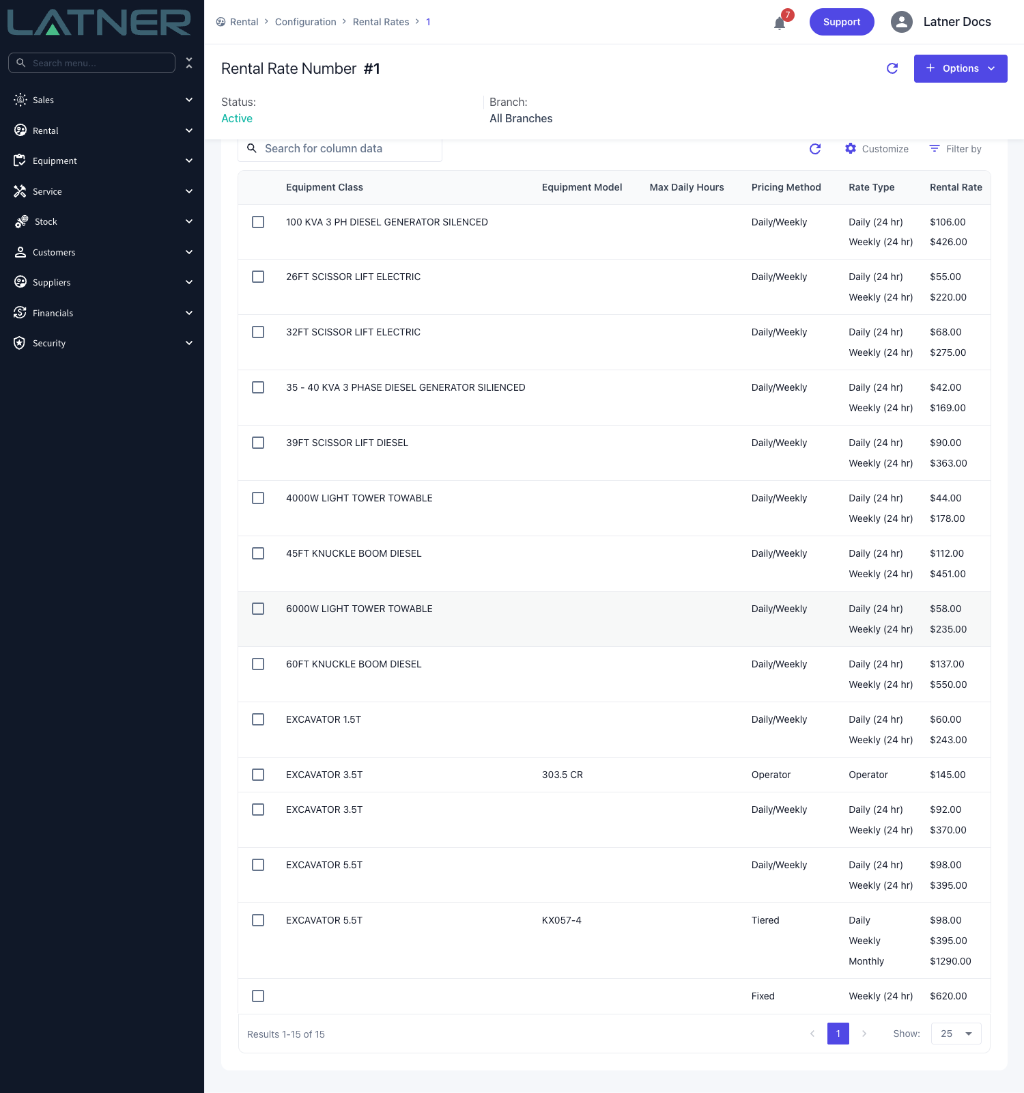The height and width of the screenshot is (1093, 1024).
Task: Open the Stock menu item
Action: (x=102, y=221)
